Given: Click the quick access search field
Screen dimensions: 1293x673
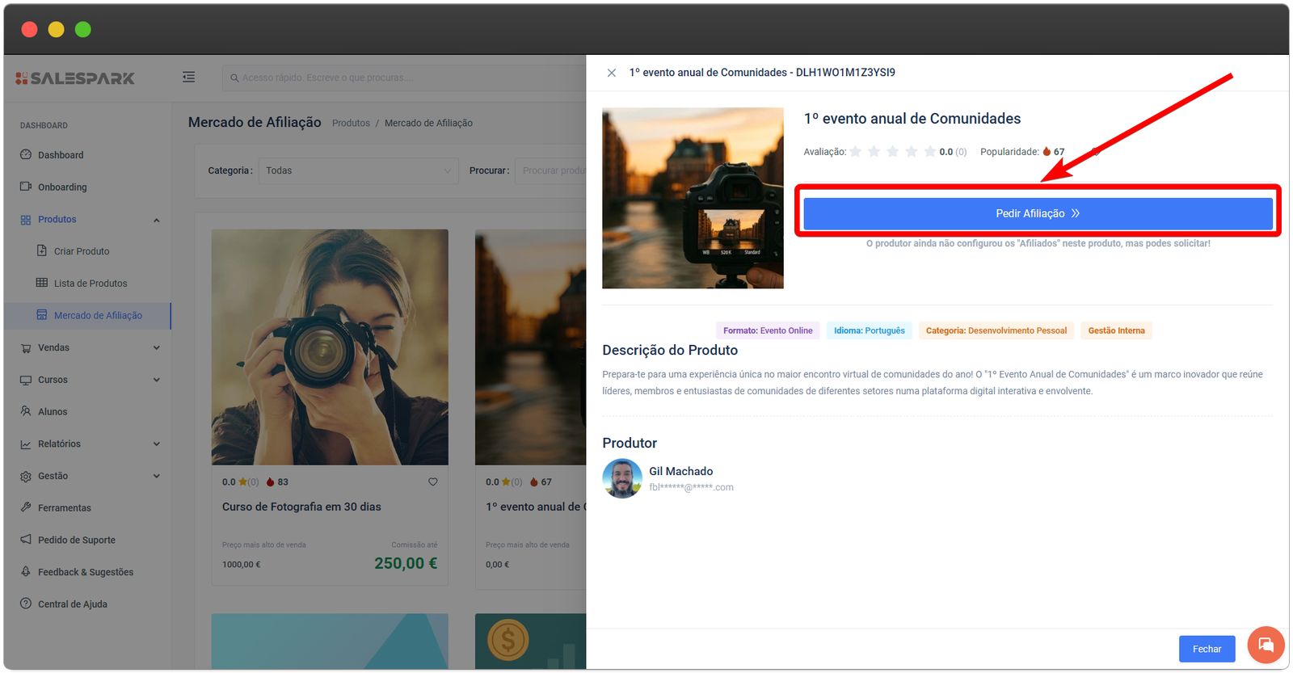Looking at the screenshot, I should click(x=404, y=78).
